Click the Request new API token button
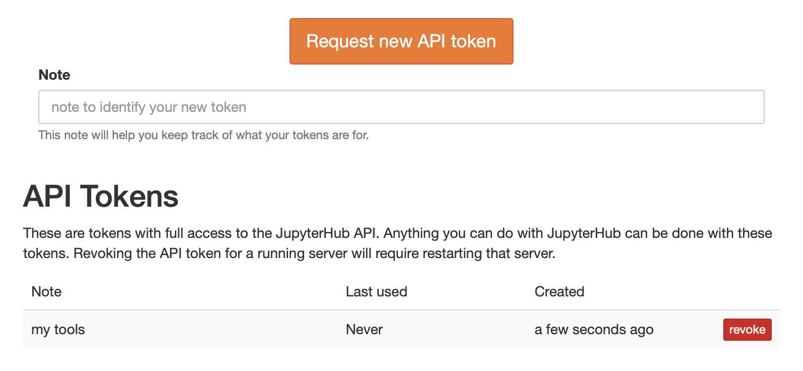Screen dimensions: 803x371 click(401, 41)
